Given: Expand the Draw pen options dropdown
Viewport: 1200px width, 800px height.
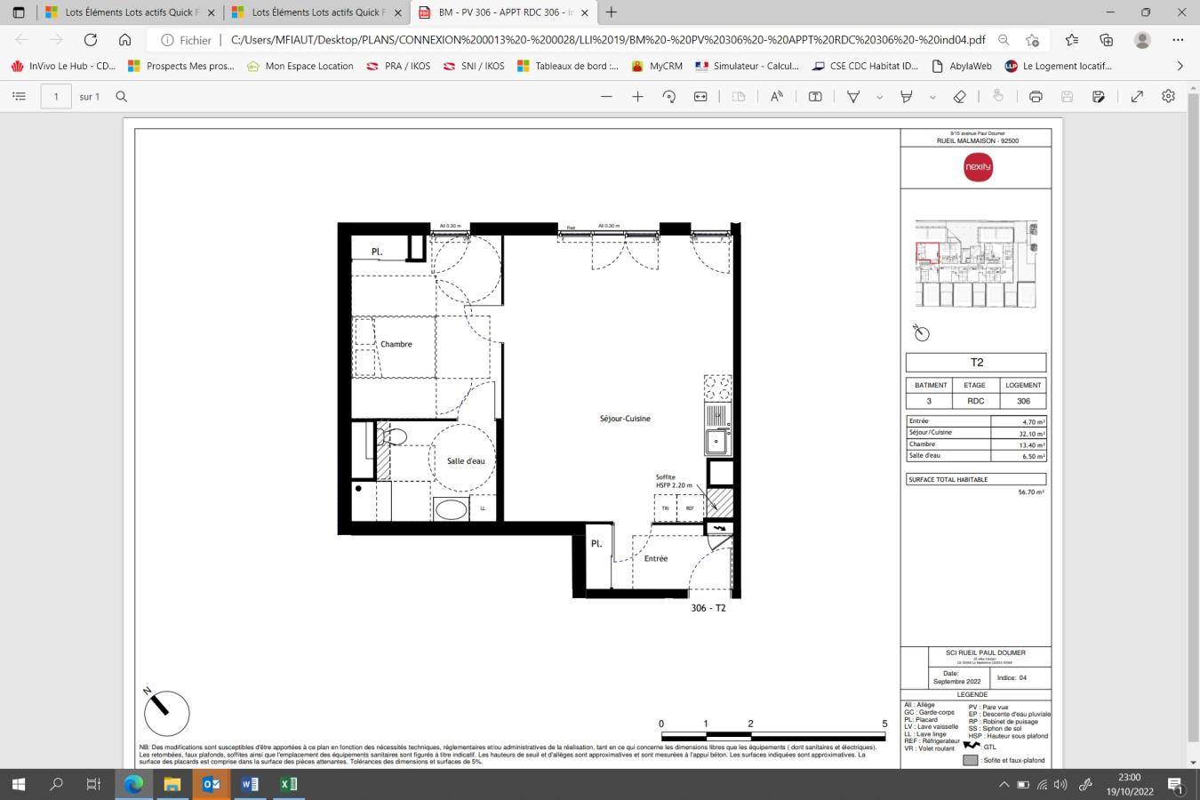Looking at the screenshot, I should (x=879, y=97).
